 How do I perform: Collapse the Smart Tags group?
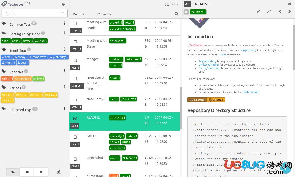[18, 50]
